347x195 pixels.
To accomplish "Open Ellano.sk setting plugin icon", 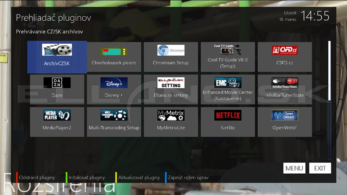I will pyautogui.click(x=171, y=83).
